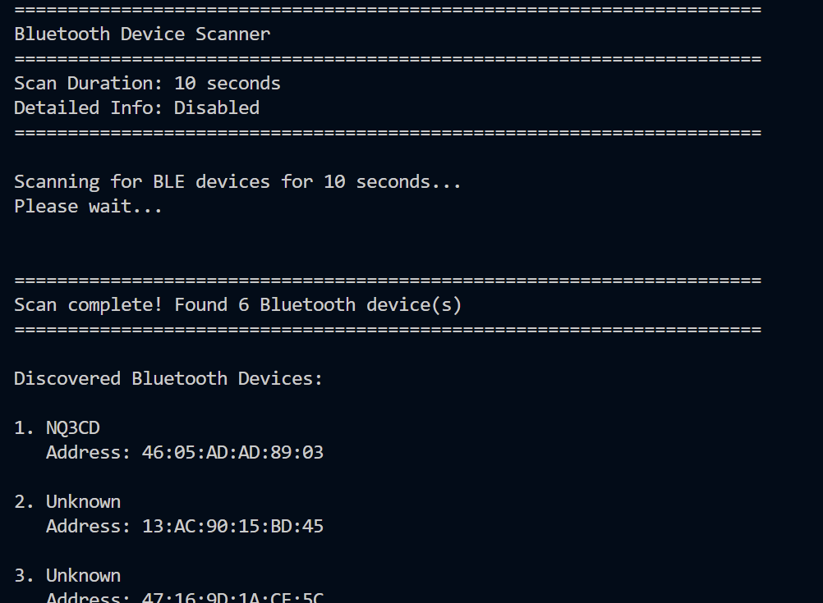Click the word Disabled after Detailed Info
Screen dimensions: 823x603
[217, 108]
